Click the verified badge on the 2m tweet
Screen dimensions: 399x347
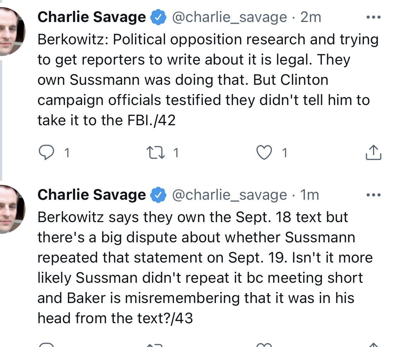159,17
